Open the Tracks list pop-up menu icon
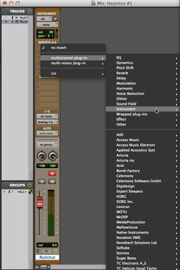This screenshot has height=270, width=180. tap(30, 11)
